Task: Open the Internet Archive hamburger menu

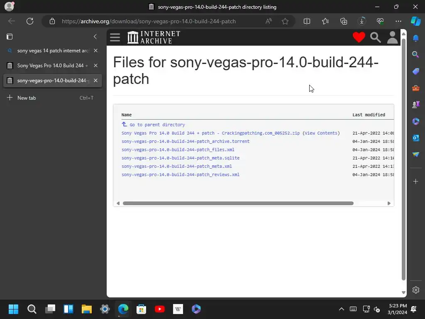Action: (x=115, y=37)
